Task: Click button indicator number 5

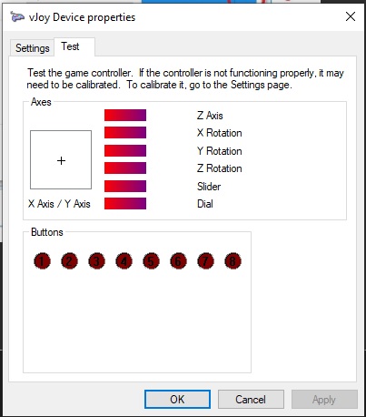Action: pyautogui.click(x=151, y=261)
